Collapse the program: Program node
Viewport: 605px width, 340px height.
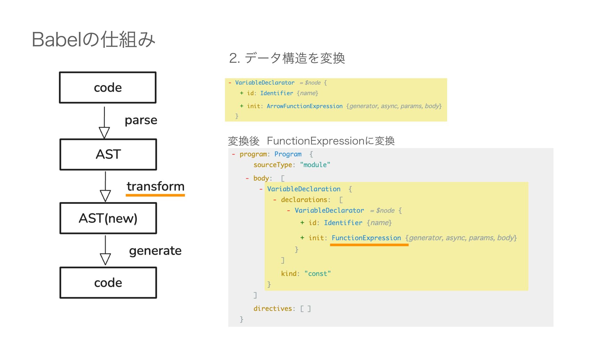[233, 154]
